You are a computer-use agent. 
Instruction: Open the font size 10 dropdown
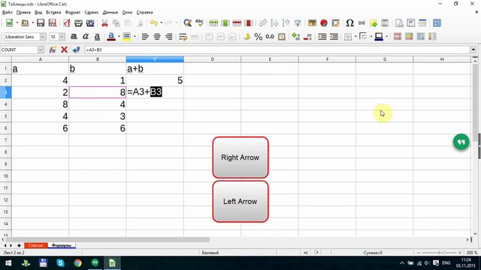coord(62,37)
